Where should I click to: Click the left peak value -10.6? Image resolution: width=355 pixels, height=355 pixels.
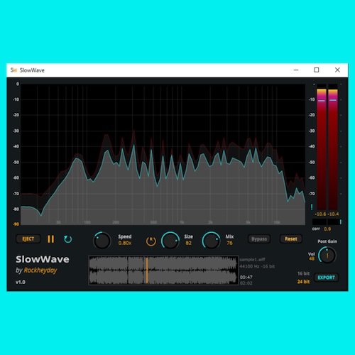pos(320,214)
